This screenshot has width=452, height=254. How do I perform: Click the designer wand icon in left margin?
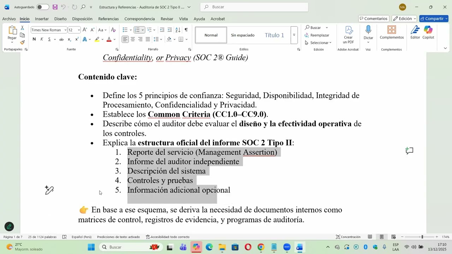coord(49,190)
